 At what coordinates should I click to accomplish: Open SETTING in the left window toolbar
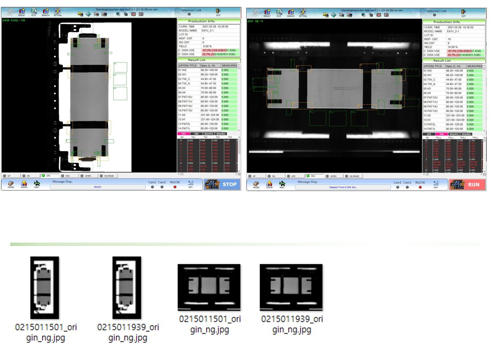coord(58,12)
